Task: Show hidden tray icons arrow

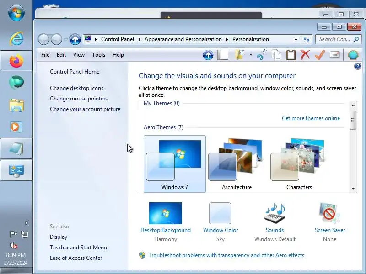Action: [x=27, y=223]
